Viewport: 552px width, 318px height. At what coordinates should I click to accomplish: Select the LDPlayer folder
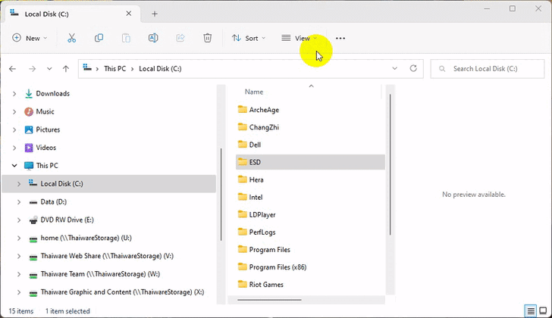tap(256, 215)
